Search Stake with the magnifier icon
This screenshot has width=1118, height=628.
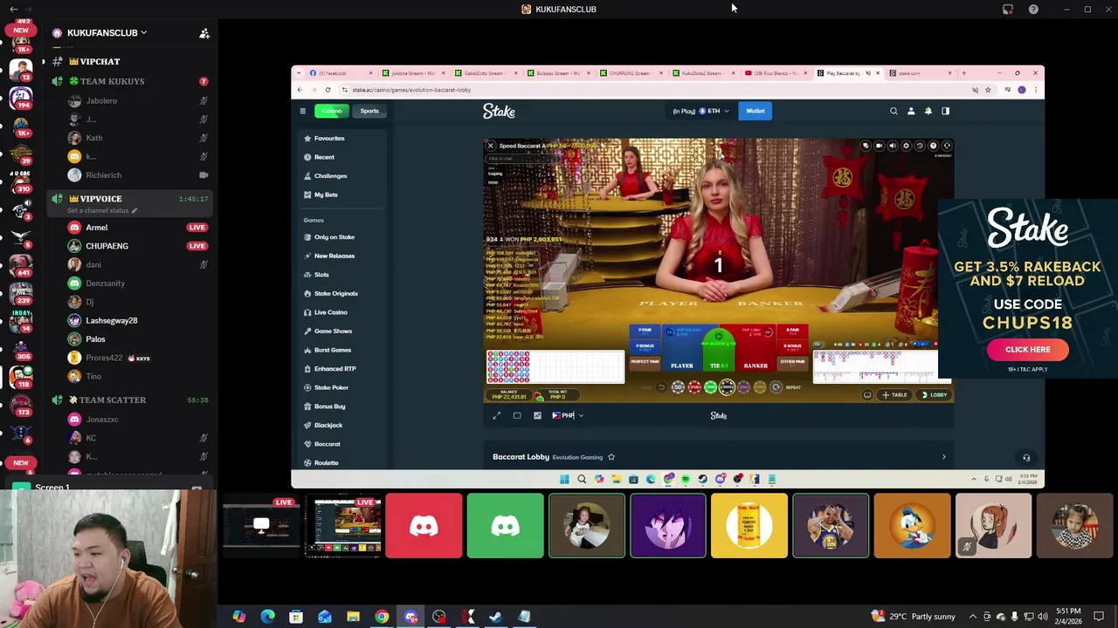894,111
